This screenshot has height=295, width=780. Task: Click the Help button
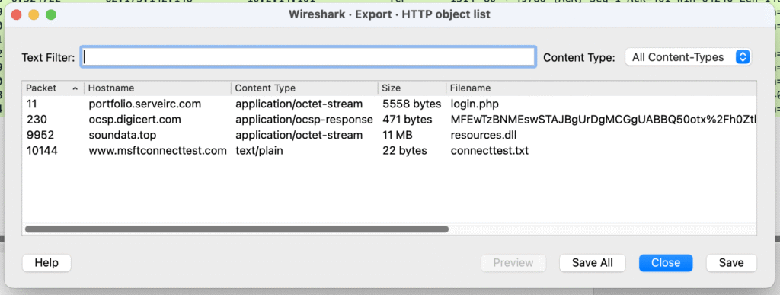pos(46,263)
